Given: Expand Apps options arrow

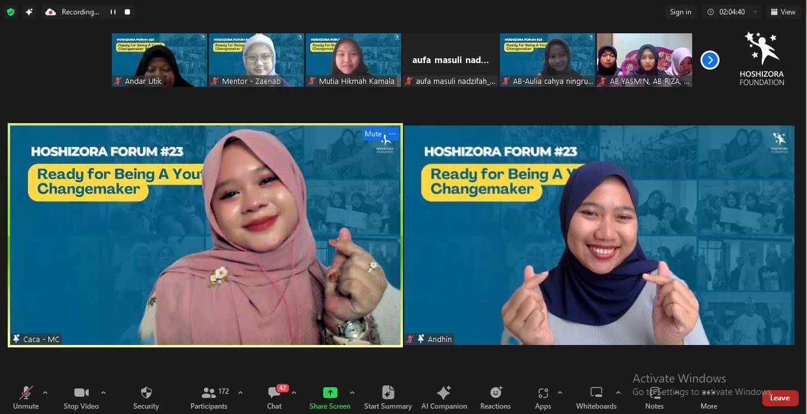Looking at the screenshot, I should [x=560, y=393].
